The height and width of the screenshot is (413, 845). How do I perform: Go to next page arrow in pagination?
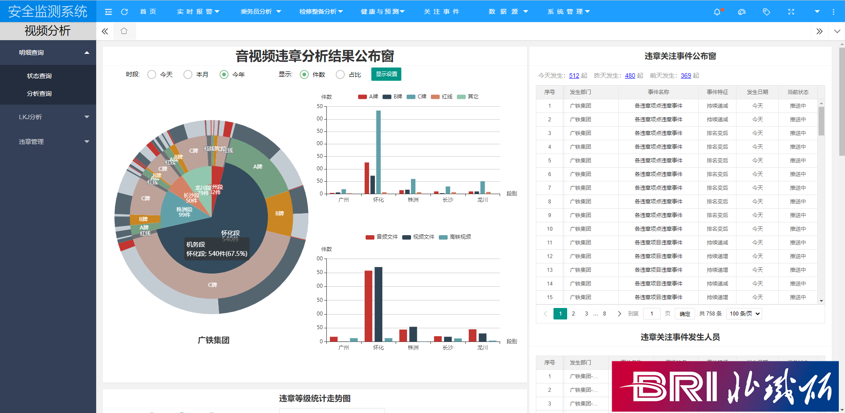click(x=619, y=314)
